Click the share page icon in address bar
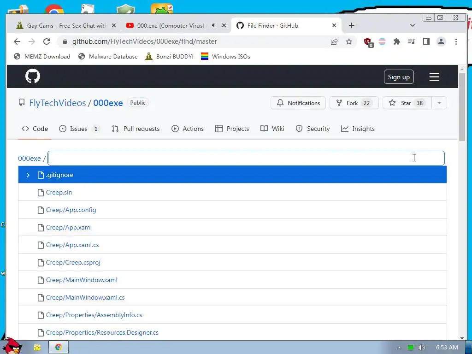The width and height of the screenshot is (472, 354). [334, 41]
